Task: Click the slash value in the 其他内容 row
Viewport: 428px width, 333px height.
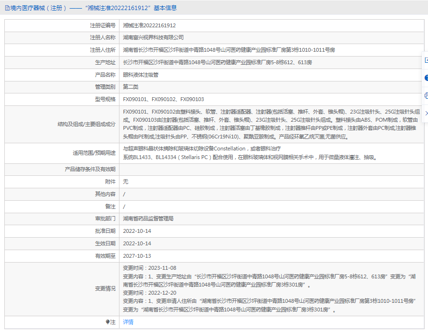Action: pos(124,195)
